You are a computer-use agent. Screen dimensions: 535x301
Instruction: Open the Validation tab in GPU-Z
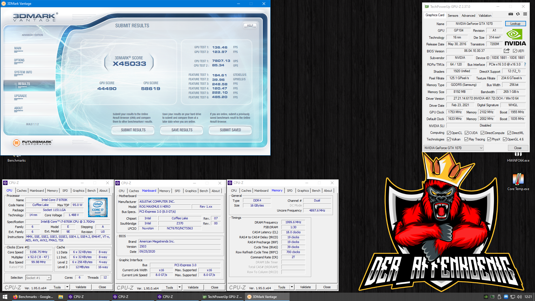485,16
